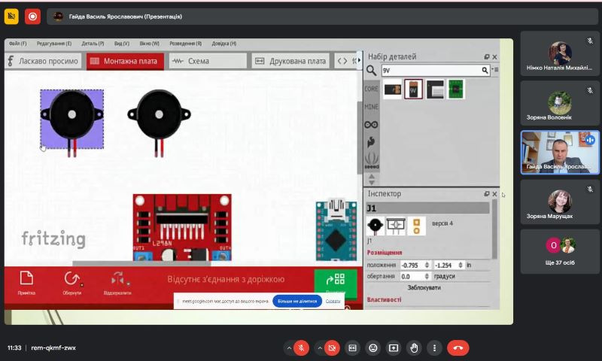Open the MINE parts bin

[371, 107]
